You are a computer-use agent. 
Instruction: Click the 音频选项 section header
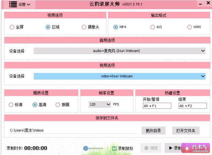(x=107, y=40)
